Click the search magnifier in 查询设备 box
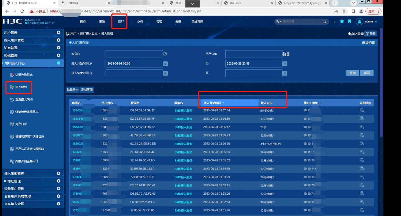Image resolution: width=401 pixels, height=216 pixels. (x=324, y=22)
